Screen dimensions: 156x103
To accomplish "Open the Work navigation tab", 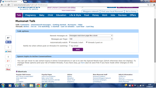I will tap(105, 15).
